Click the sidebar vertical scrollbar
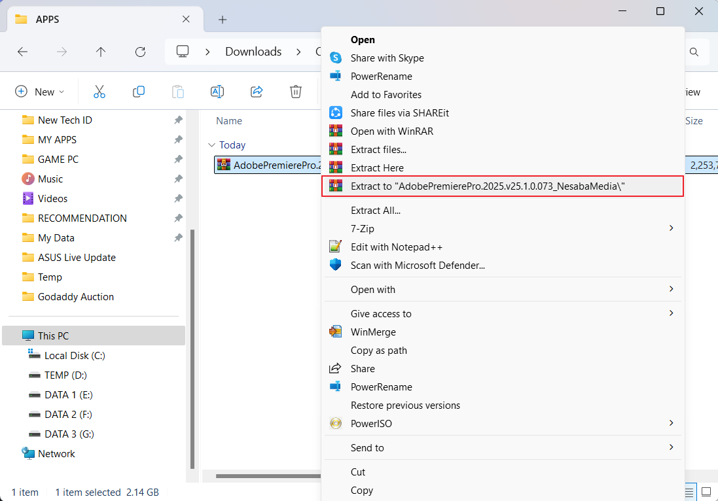 (x=192, y=349)
